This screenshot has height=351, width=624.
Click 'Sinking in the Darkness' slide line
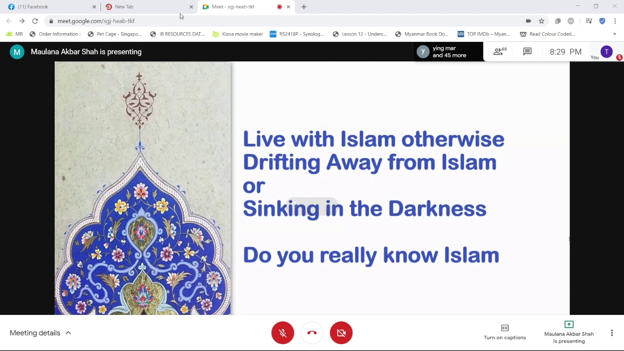(365, 209)
